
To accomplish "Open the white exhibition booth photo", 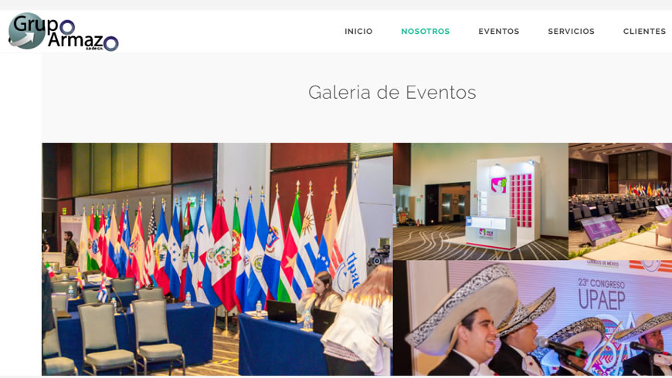I will coord(480,201).
